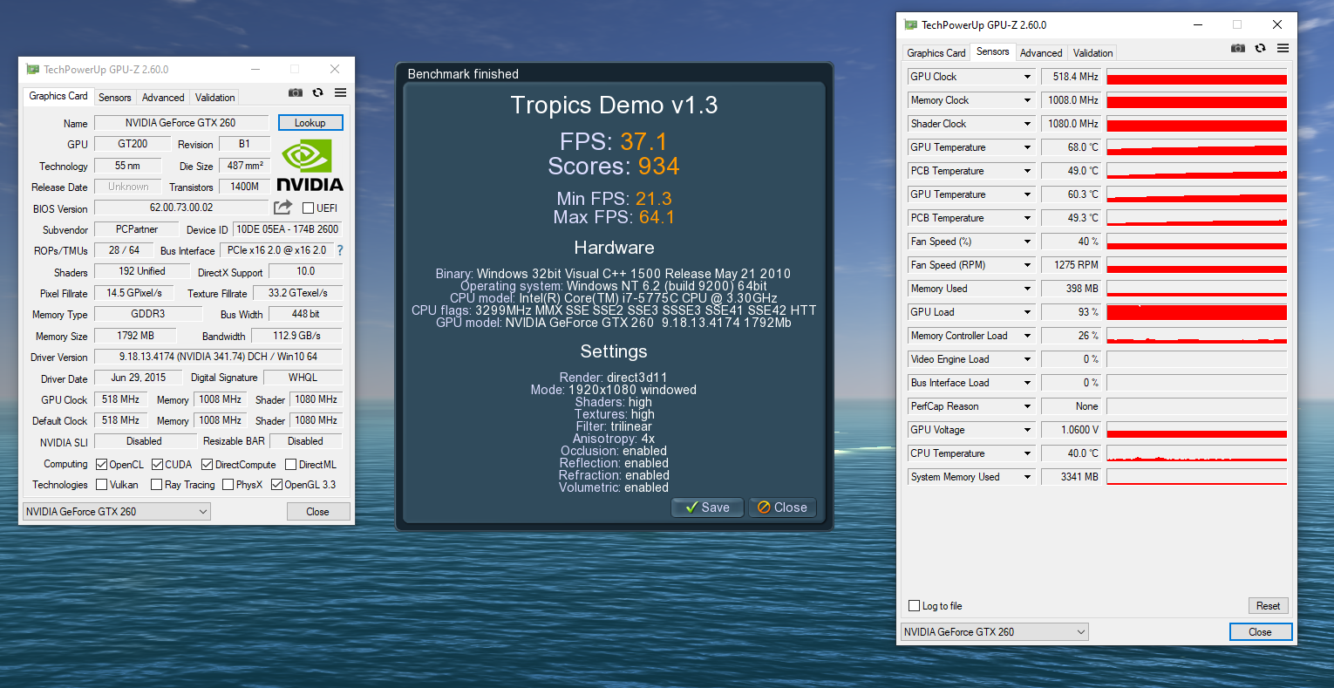This screenshot has height=688, width=1334.
Task: Toggle the UEFI checkbox
Action: 308,208
